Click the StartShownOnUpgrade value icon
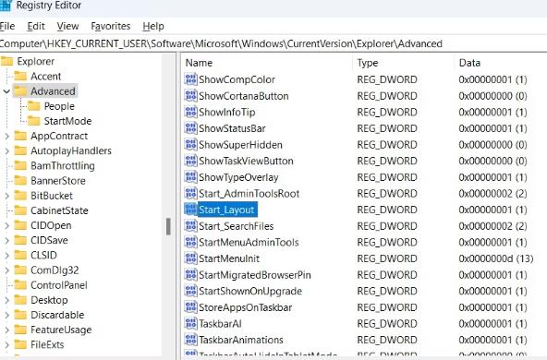This screenshot has height=360, width=547. (191, 291)
